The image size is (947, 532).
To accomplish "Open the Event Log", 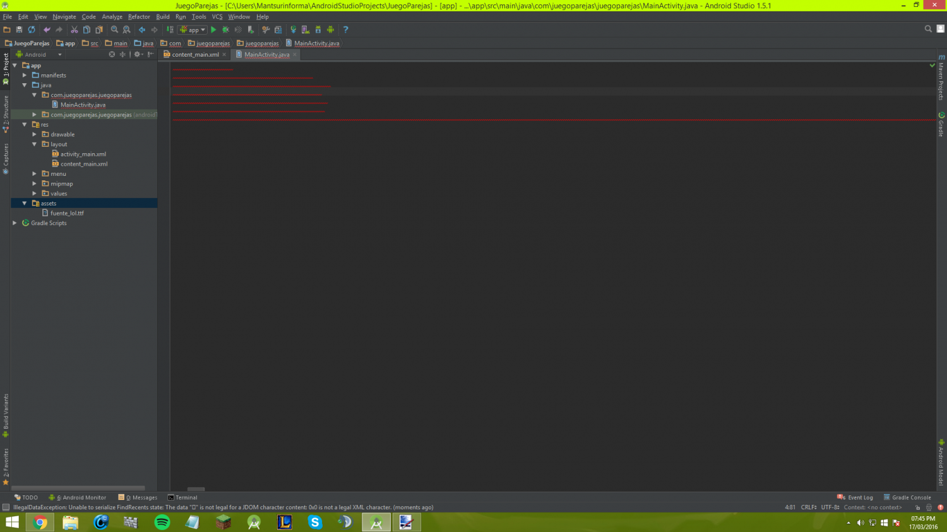I will (x=855, y=497).
